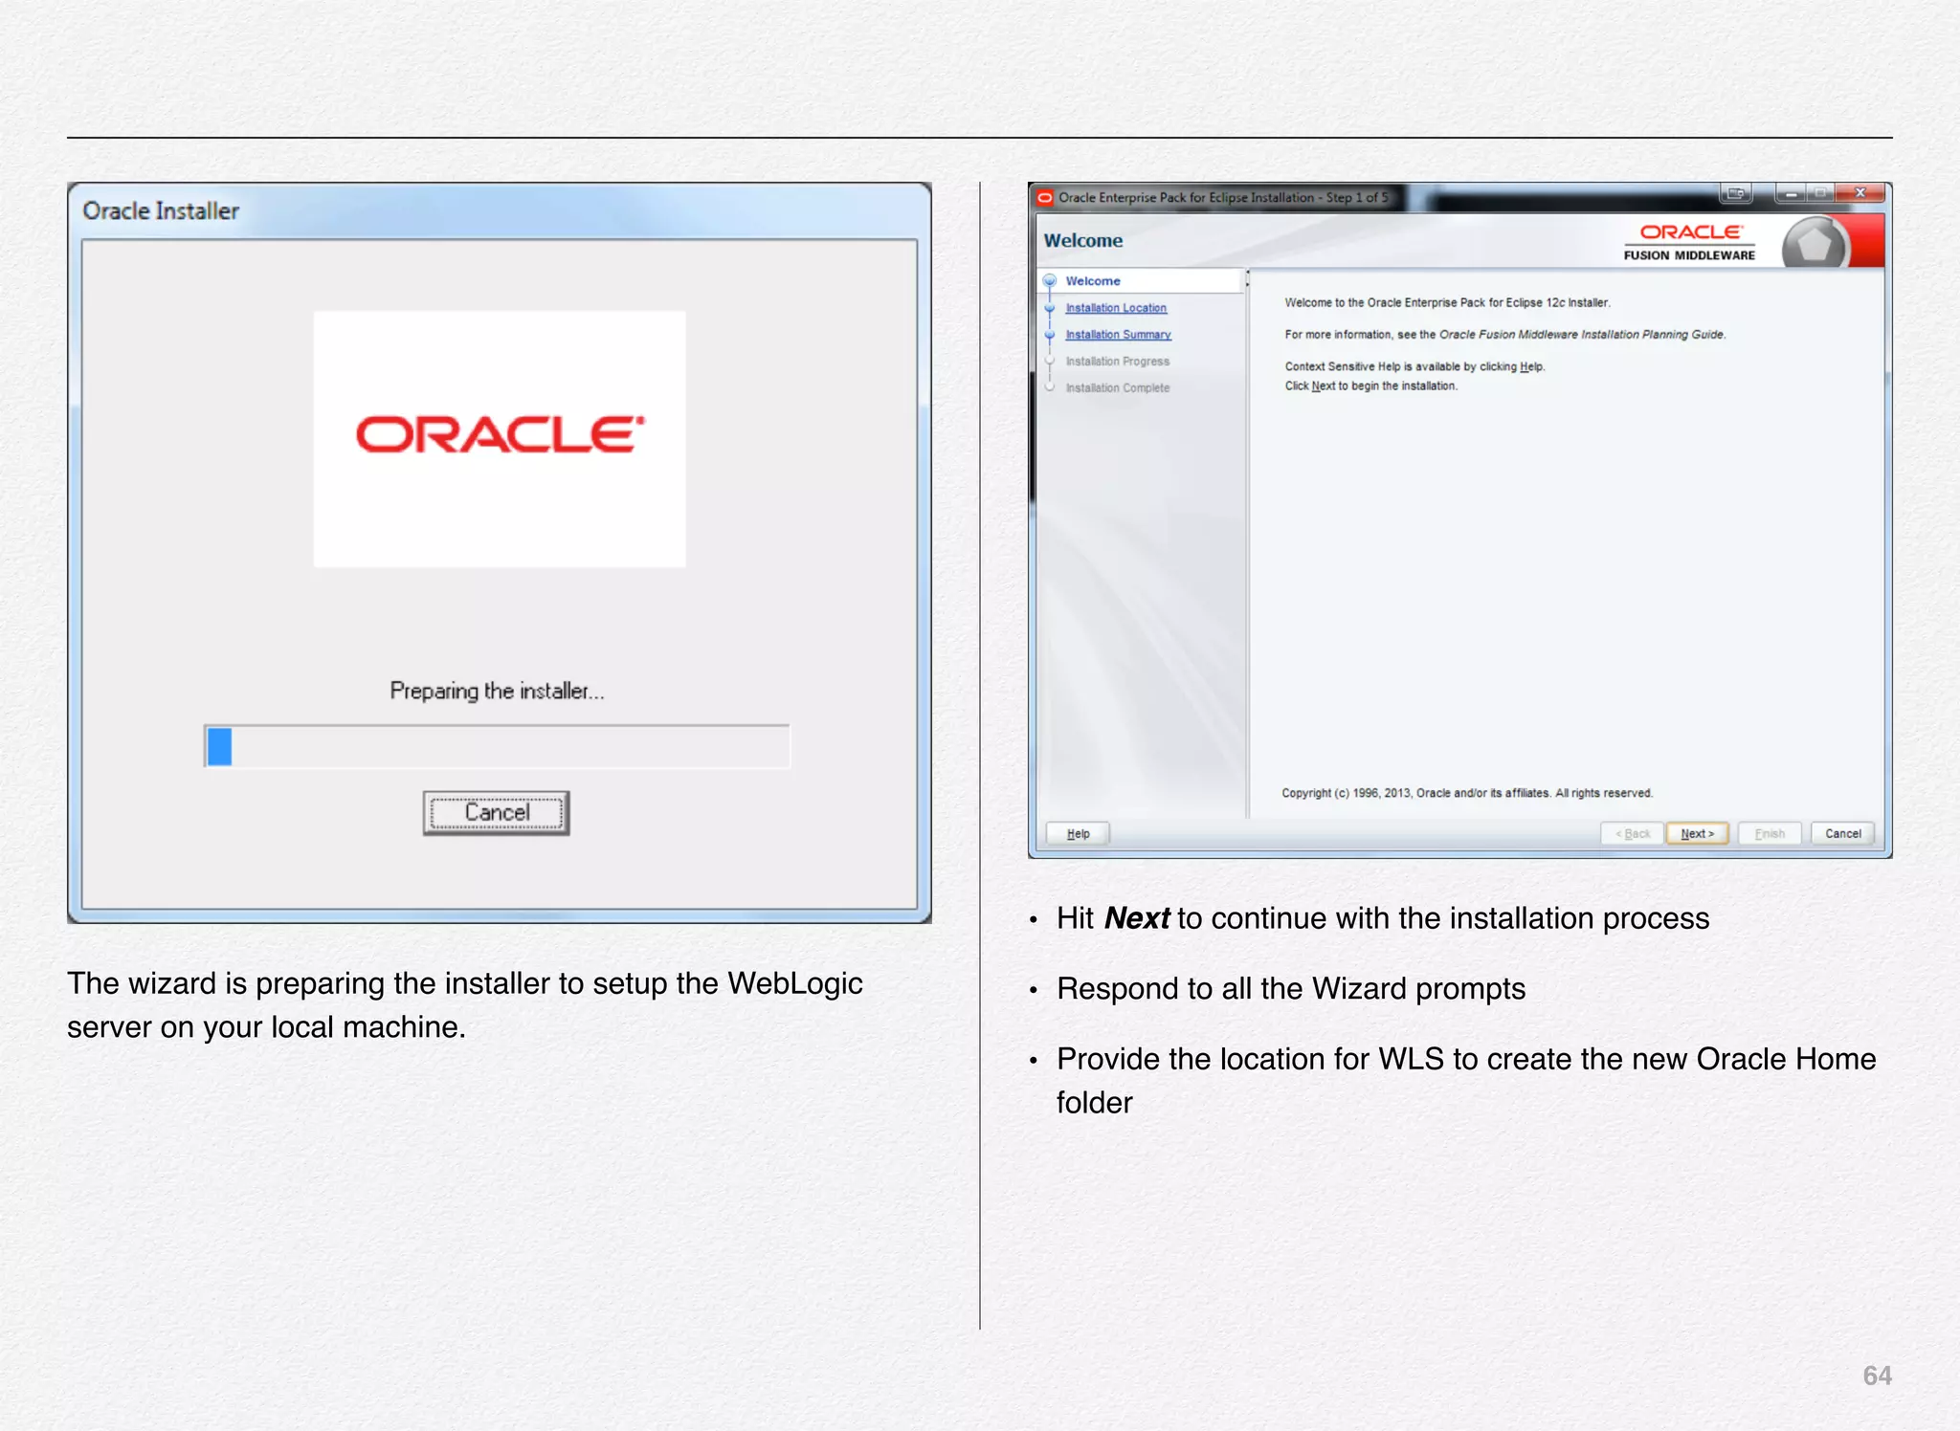The height and width of the screenshot is (1431, 1960).
Task: Click the 'Welcome to the Oracle Enterprise Pack' text
Action: pyautogui.click(x=1447, y=303)
